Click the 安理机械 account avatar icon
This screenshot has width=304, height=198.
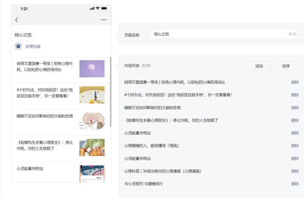point(18,46)
